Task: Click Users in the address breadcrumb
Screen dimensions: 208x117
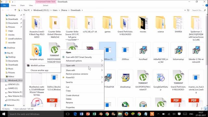Action: point(55,10)
